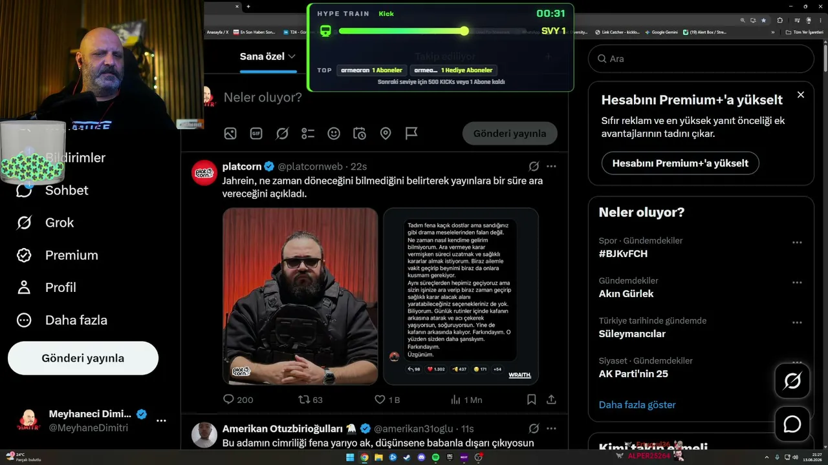The width and height of the screenshot is (828, 465).
Task: Click the Hype Train progress bar handle
Action: 464,31
